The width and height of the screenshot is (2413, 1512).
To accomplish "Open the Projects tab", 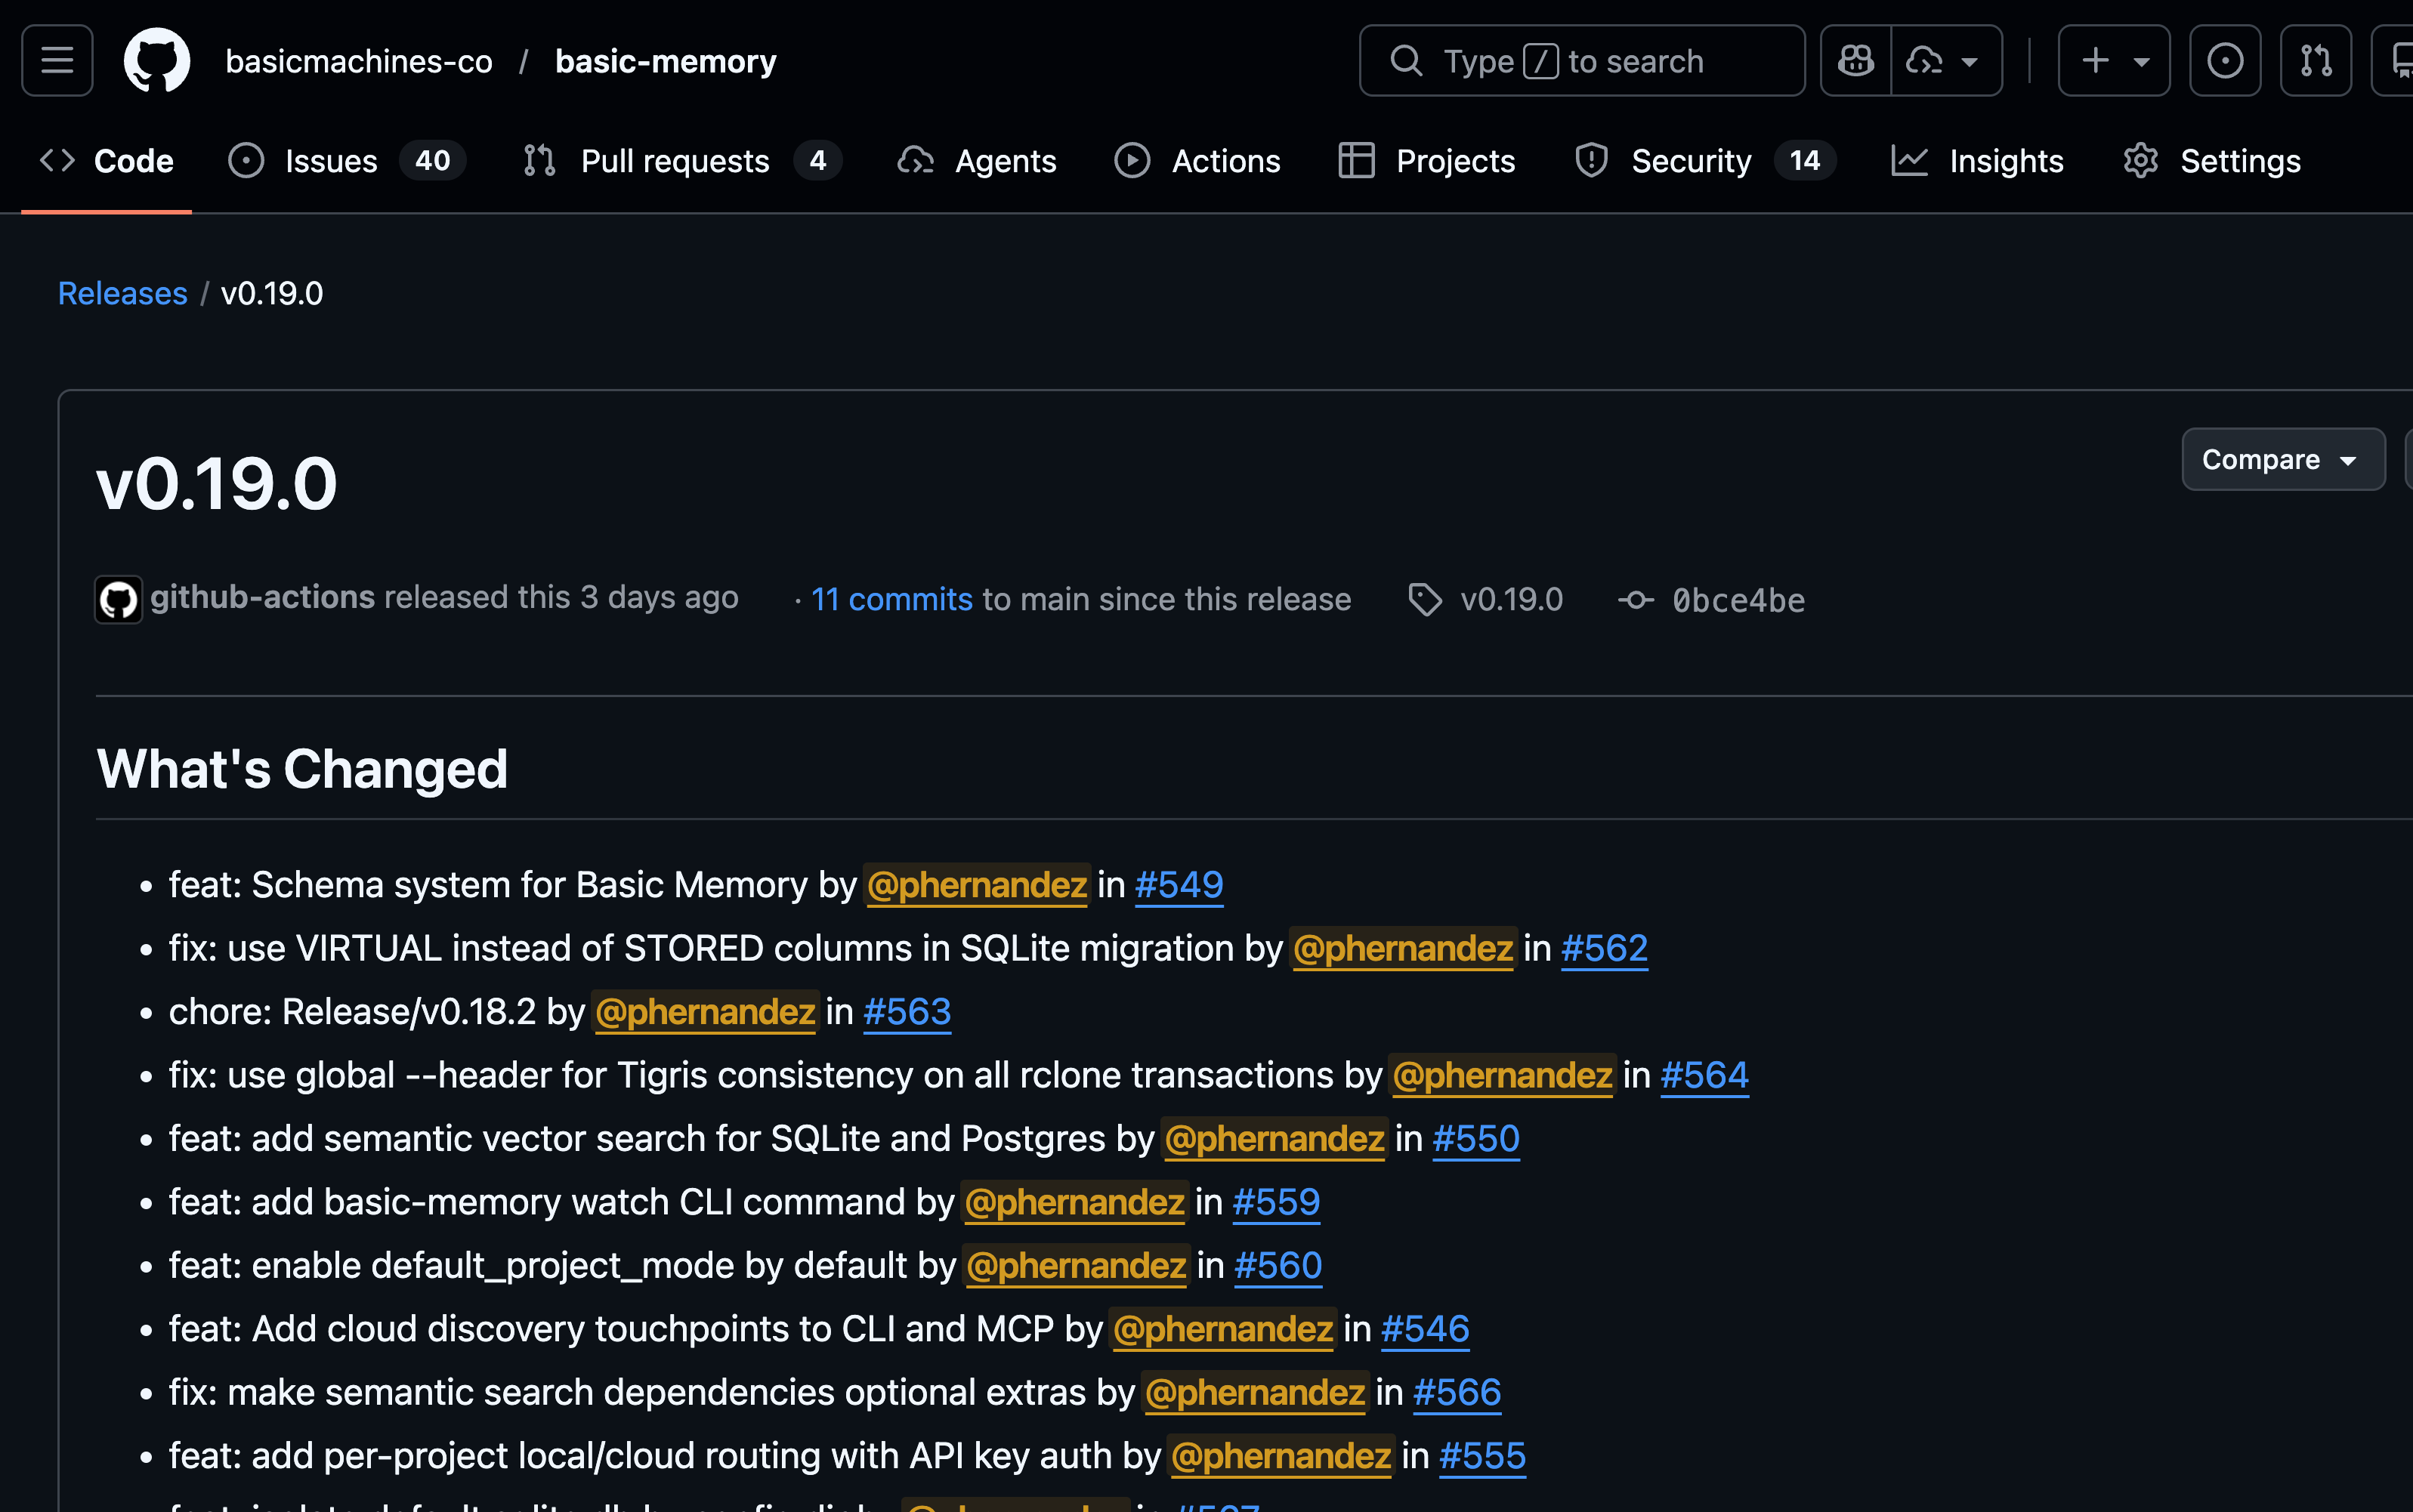I will (x=1427, y=161).
